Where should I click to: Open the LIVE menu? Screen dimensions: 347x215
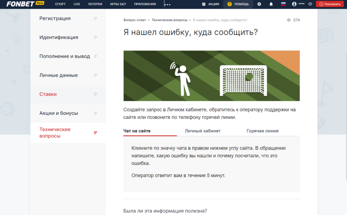pyautogui.click(x=77, y=4)
